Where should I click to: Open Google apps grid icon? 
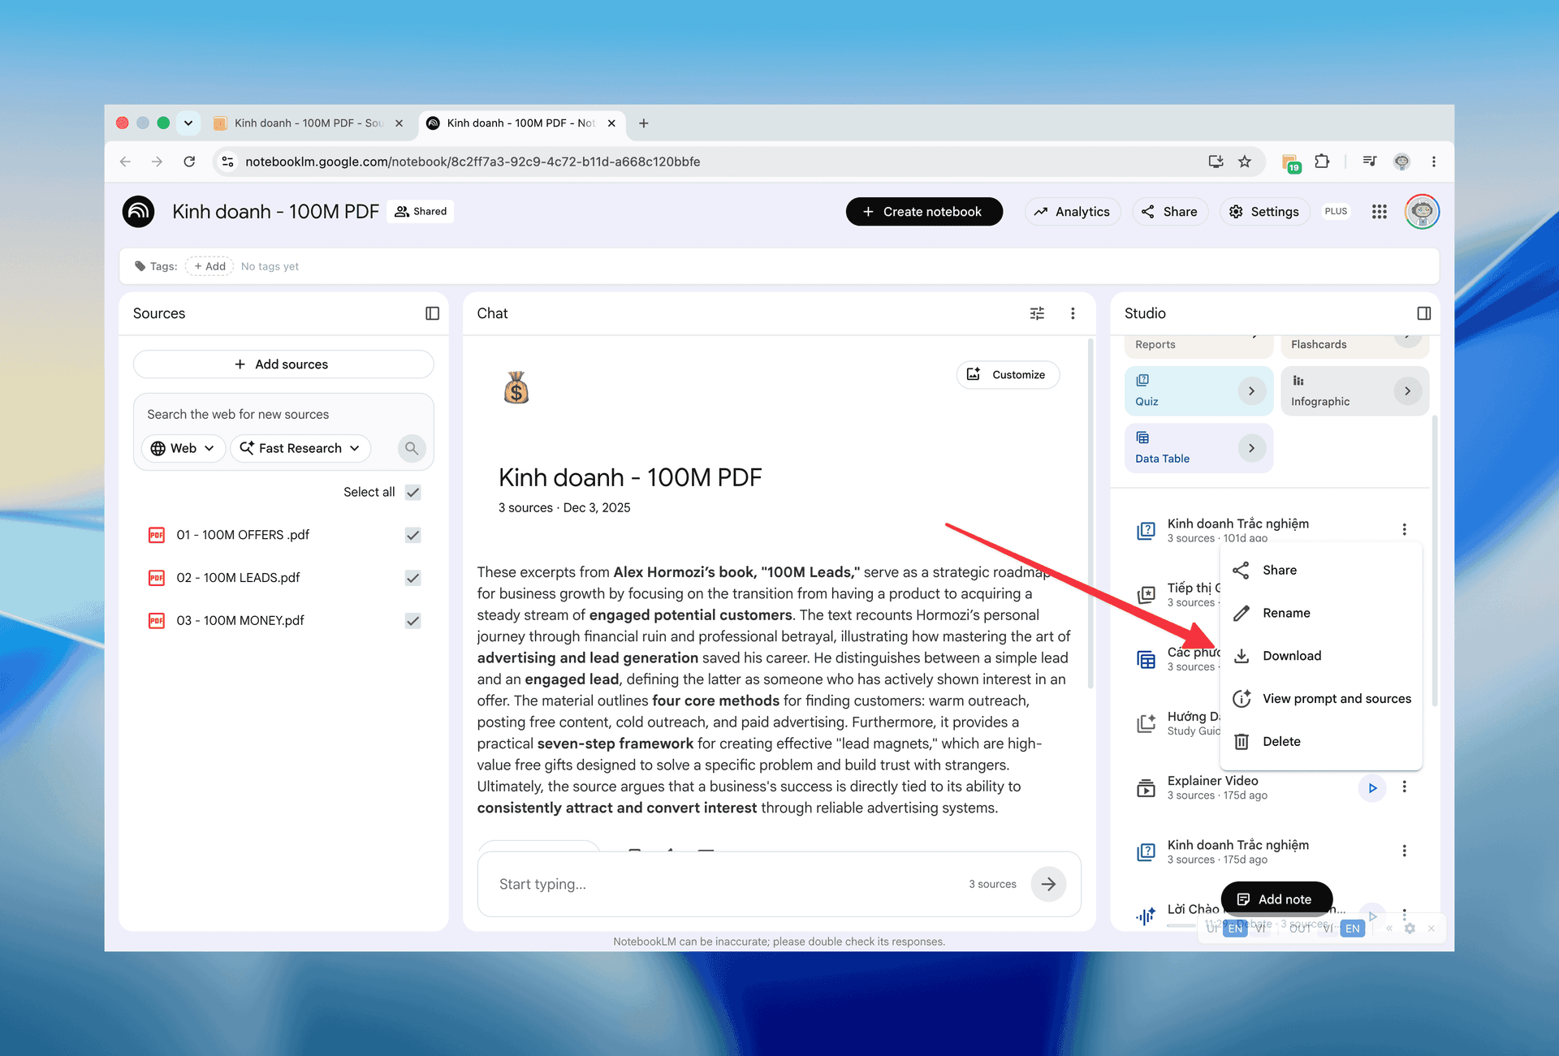[x=1379, y=212]
